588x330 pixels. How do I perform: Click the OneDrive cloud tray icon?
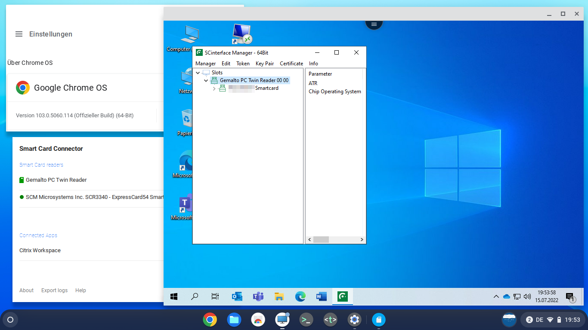click(506, 296)
